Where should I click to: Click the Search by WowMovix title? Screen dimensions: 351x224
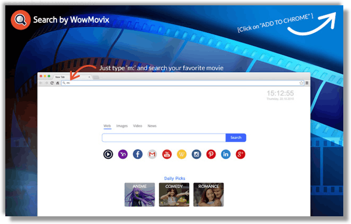coord(71,20)
